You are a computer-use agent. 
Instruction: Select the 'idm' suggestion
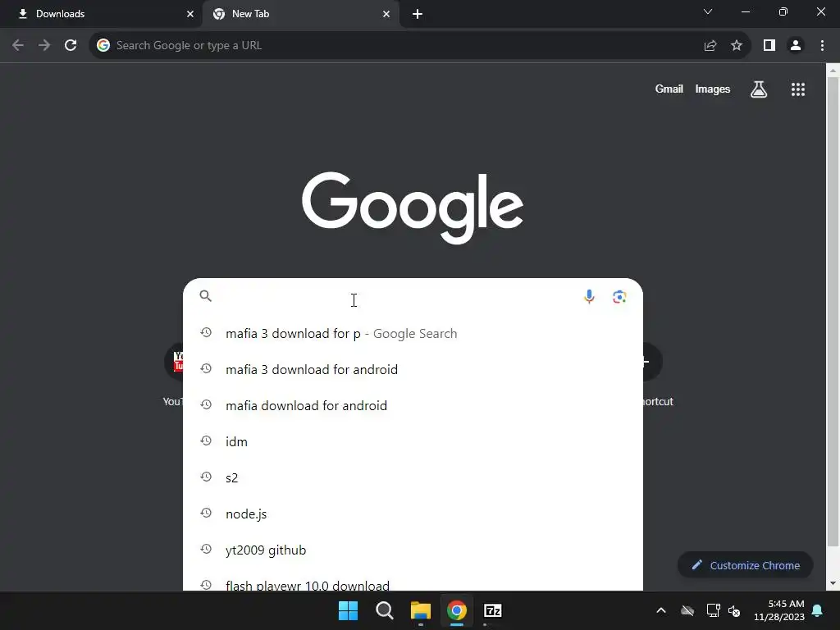coord(413,441)
